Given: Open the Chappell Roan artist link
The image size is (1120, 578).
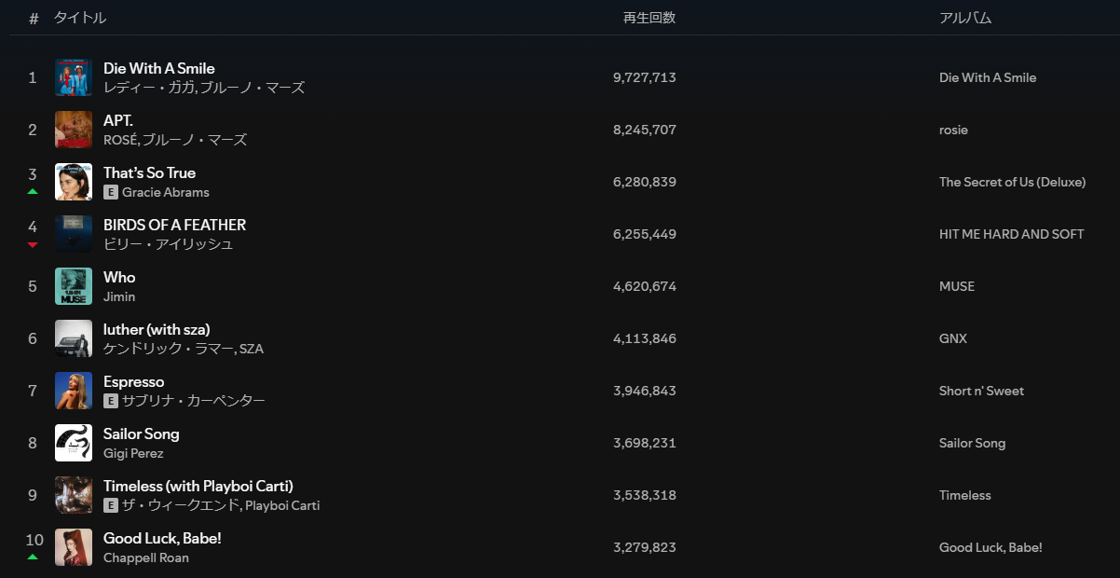Looking at the screenshot, I should [146, 557].
